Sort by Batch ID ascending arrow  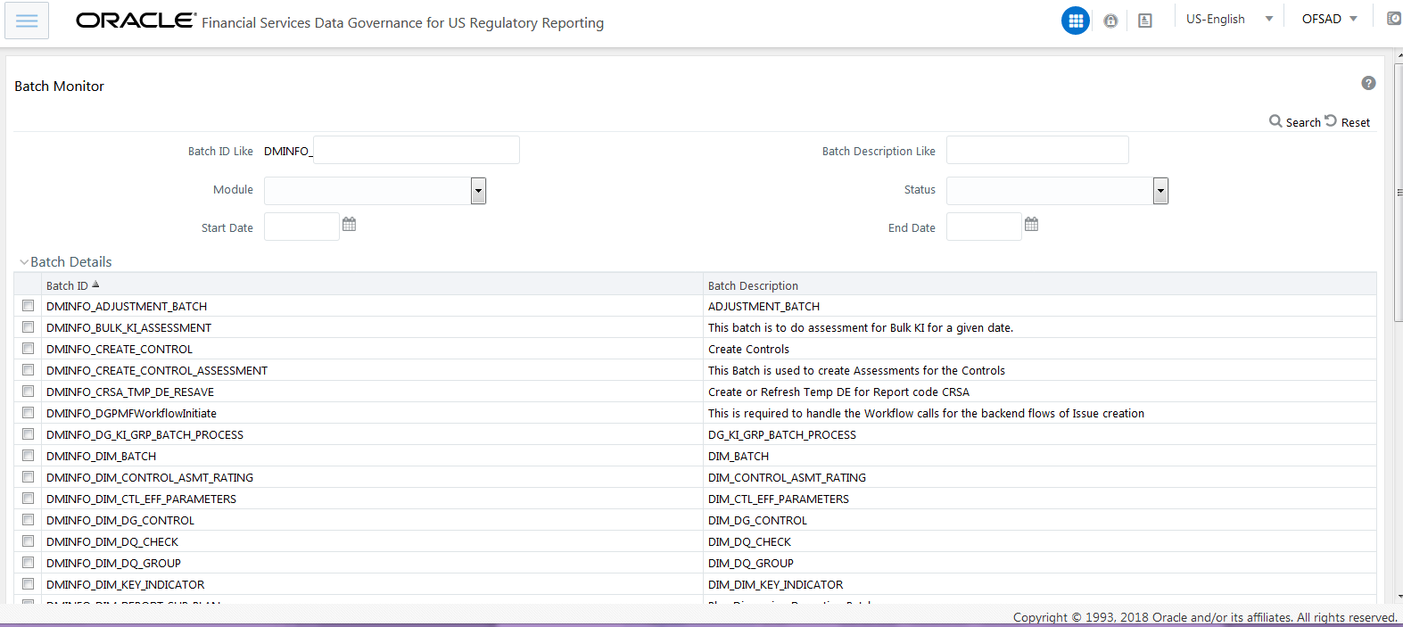[95, 285]
